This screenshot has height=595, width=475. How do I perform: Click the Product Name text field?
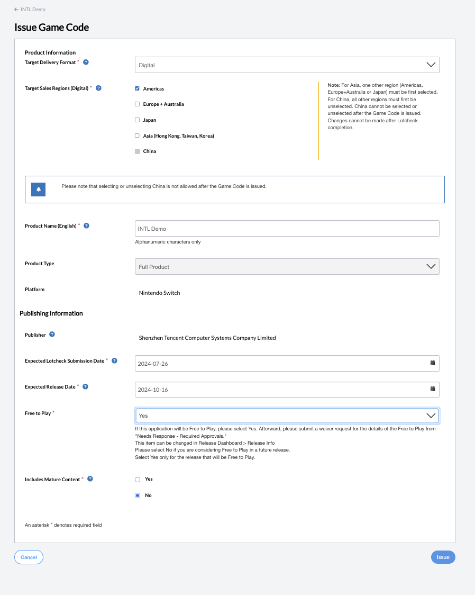tap(287, 229)
